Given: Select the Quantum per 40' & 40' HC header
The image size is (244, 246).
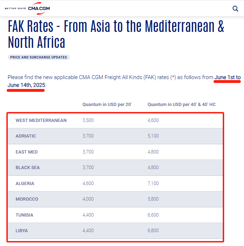Looking at the screenshot, I should pyautogui.click(x=181, y=105).
